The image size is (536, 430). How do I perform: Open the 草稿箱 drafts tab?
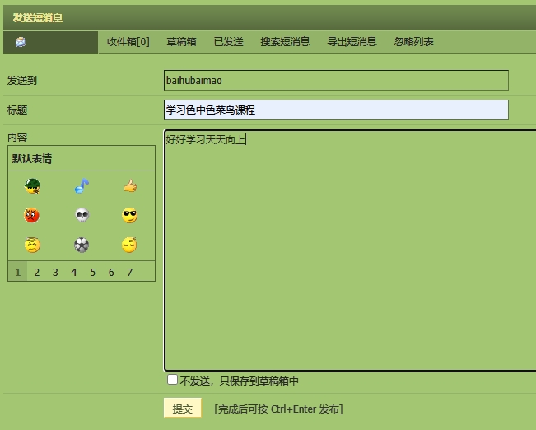point(181,42)
